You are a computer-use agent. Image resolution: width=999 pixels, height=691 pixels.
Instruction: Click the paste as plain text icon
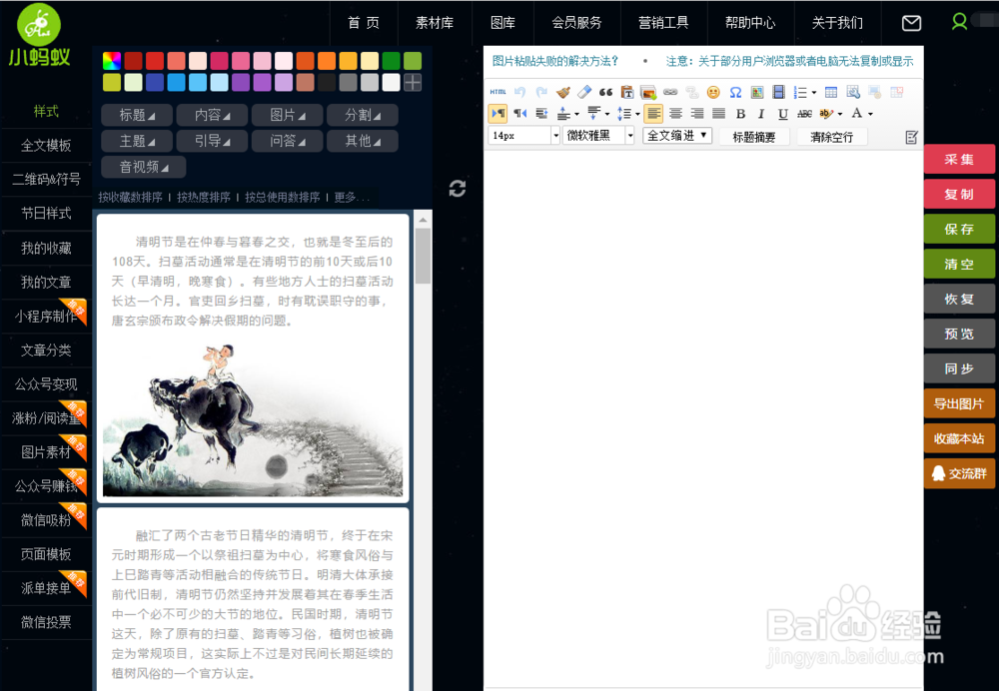coord(627,92)
